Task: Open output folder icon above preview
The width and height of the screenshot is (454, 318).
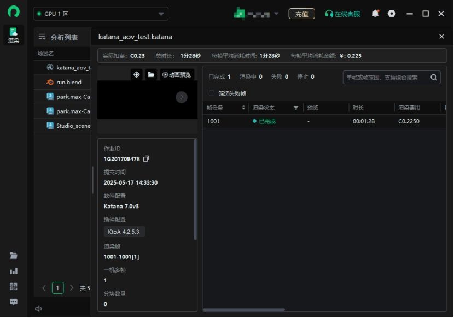Action: [x=151, y=75]
